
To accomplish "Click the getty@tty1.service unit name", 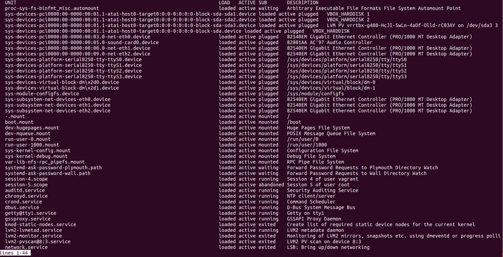I will coord(31,213).
